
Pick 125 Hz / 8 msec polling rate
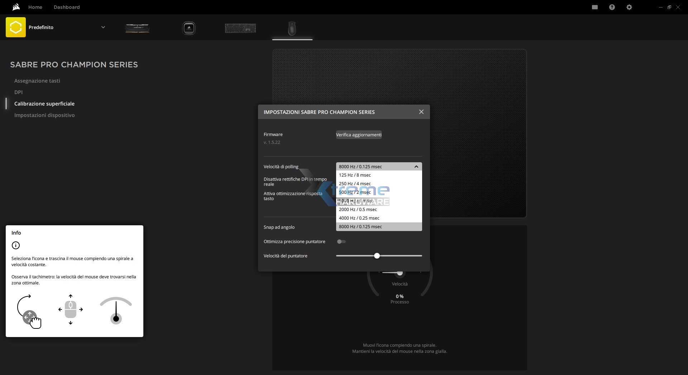(x=355, y=175)
